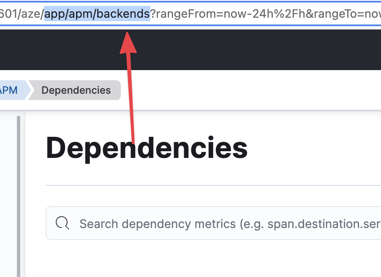Click the magnifying glass search icon
381x277 pixels.
pyautogui.click(x=62, y=223)
